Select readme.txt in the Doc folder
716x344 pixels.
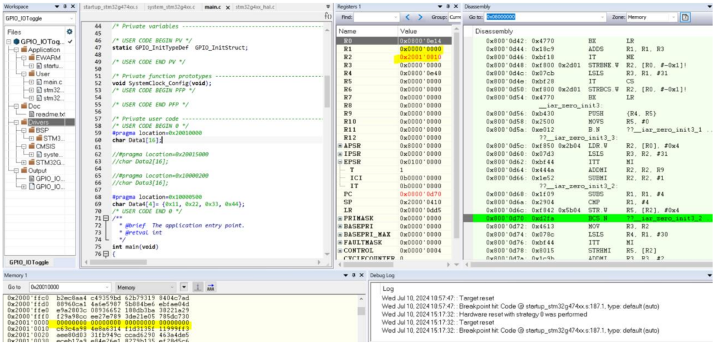[50, 114]
